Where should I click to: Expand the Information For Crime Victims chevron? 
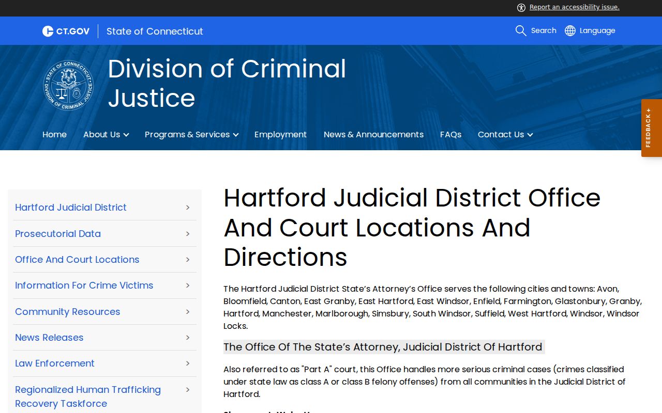click(188, 285)
